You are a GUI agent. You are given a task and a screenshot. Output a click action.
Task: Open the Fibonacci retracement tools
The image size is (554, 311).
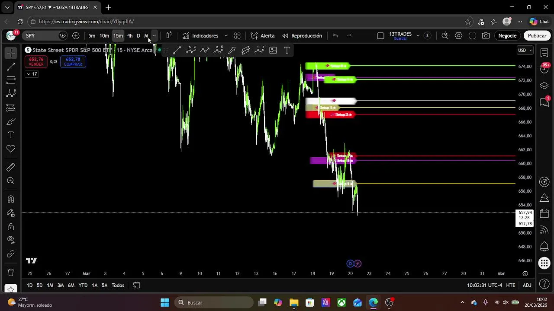click(11, 80)
